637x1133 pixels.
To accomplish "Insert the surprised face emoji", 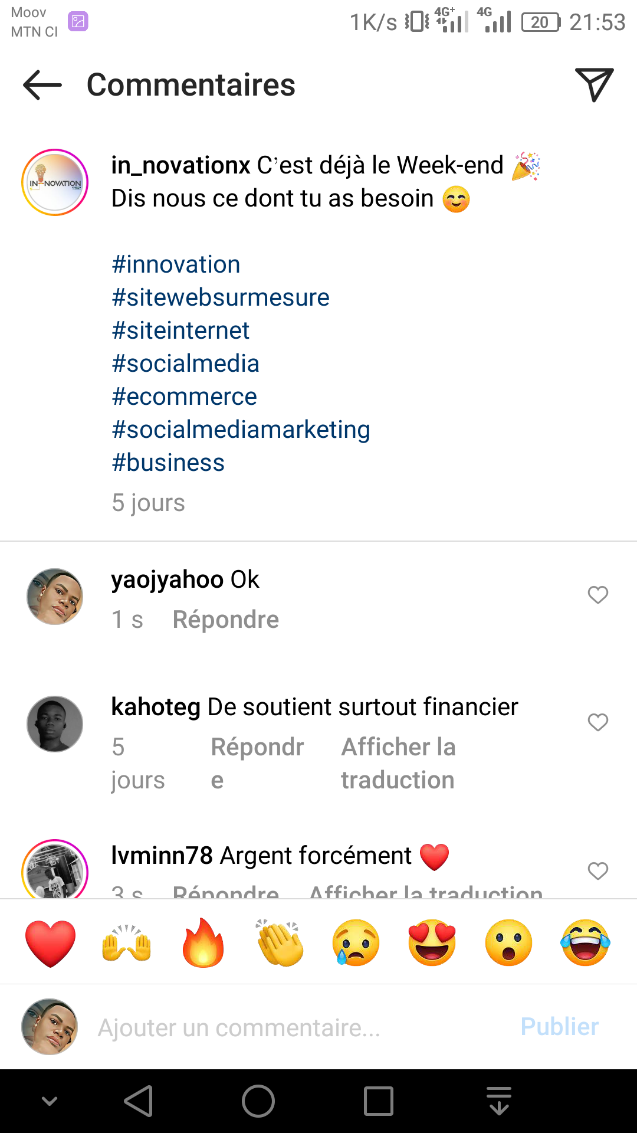I will pyautogui.click(x=508, y=942).
